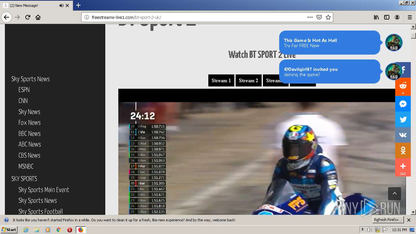Open Firefox account icon
Image resolution: width=416 pixels, height=234 pixels.
(397, 17)
